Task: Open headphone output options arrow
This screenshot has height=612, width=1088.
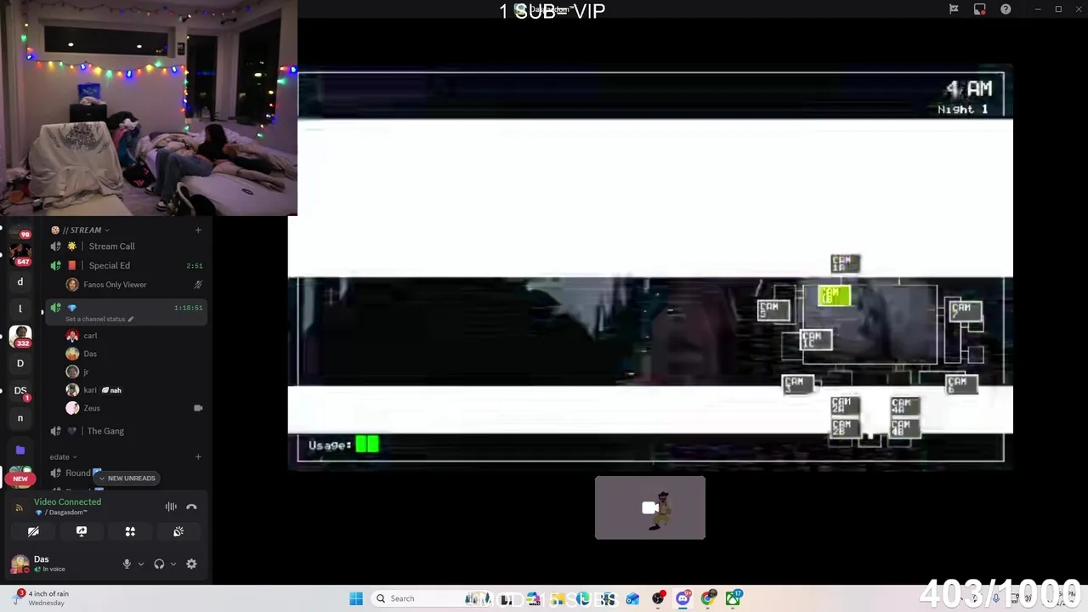Action: click(173, 564)
